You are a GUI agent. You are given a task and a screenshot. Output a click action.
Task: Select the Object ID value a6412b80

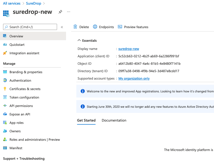click(150, 64)
